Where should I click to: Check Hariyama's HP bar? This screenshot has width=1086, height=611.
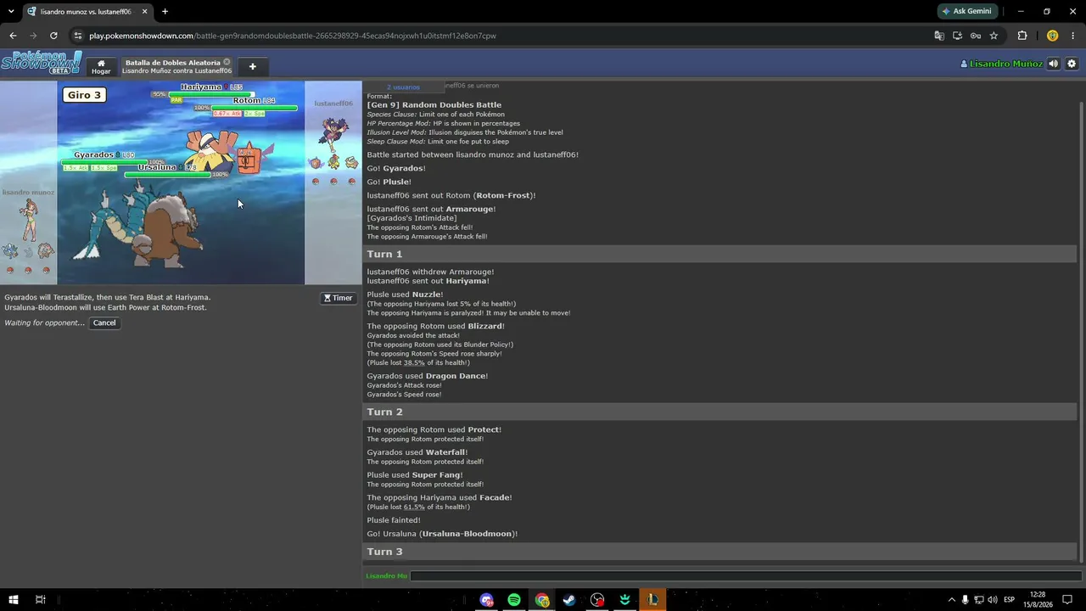click(210, 93)
